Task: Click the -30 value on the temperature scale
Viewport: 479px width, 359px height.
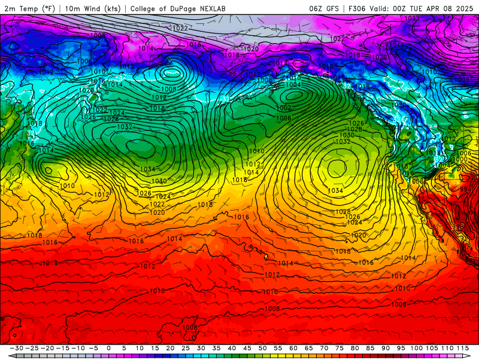Action: tap(17, 348)
